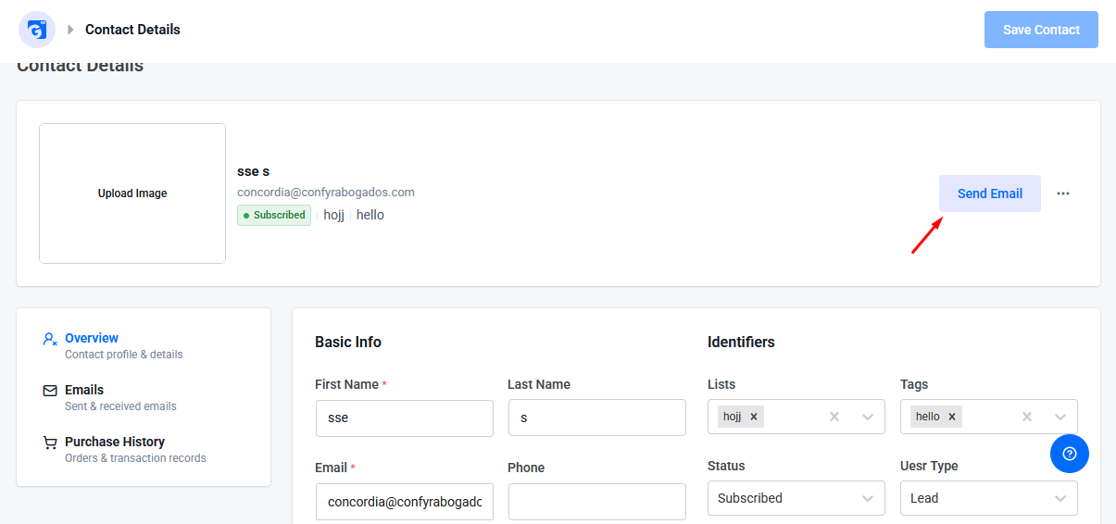Click the Phone input field
The width and height of the screenshot is (1116, 524).
pos(597,502)
